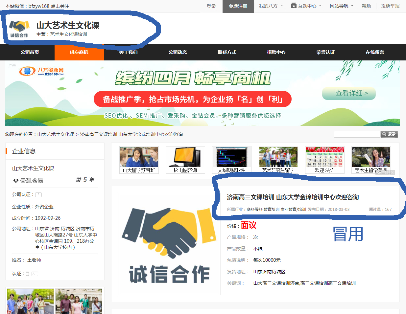Click the 诚信合作 handshake company logo
This screenshot has width=406, height=314.
[19, 29]
